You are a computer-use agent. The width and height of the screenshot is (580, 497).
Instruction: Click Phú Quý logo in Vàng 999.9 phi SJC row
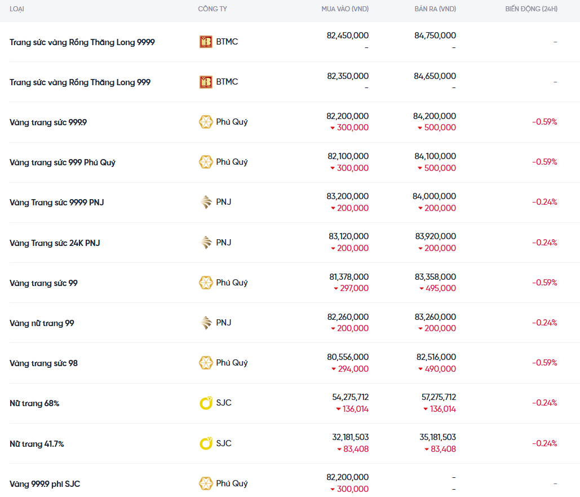[x=206, y=483]
